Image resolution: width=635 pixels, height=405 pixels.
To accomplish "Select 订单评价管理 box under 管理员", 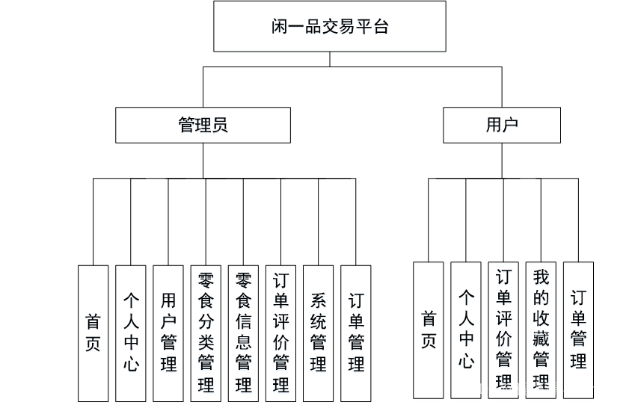I will tap(280, 333).
